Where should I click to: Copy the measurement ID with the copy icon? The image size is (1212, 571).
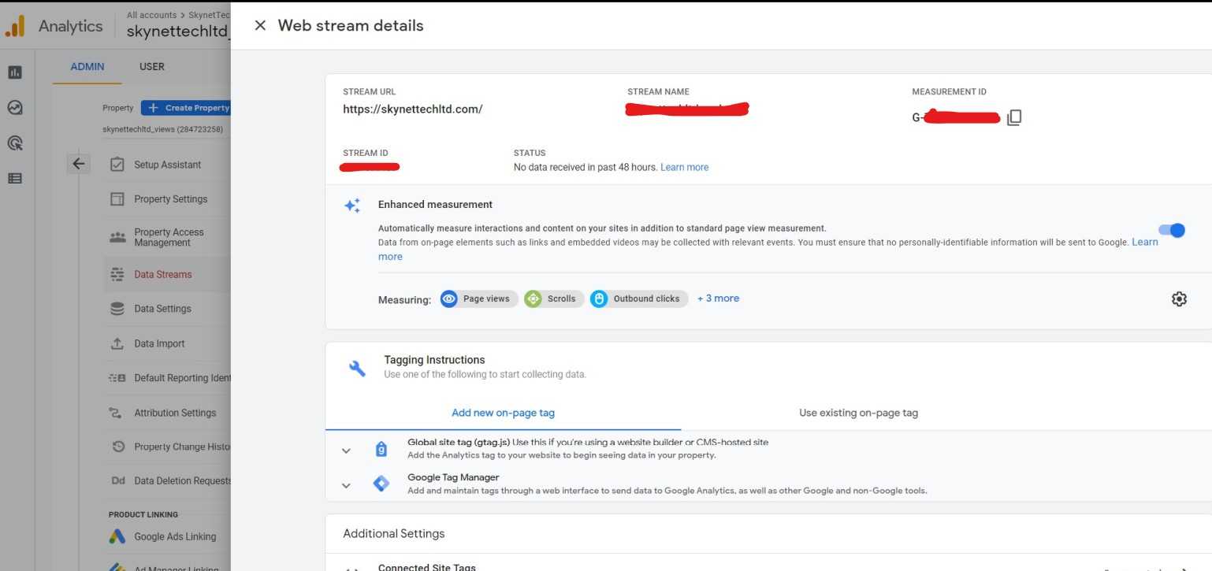tap(1014, 117)
